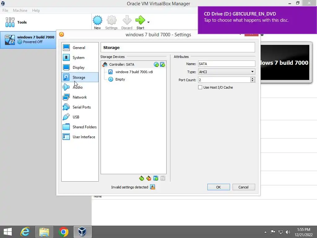The height and width of the screenshot is (238, 317).
Task: Expand the Start button dropdown arrow
Action: [148, 22]
